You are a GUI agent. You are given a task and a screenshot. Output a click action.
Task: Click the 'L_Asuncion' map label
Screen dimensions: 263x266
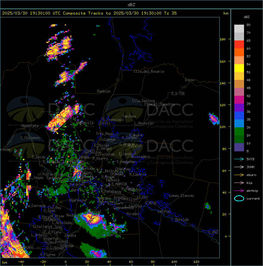click(144, 123)
